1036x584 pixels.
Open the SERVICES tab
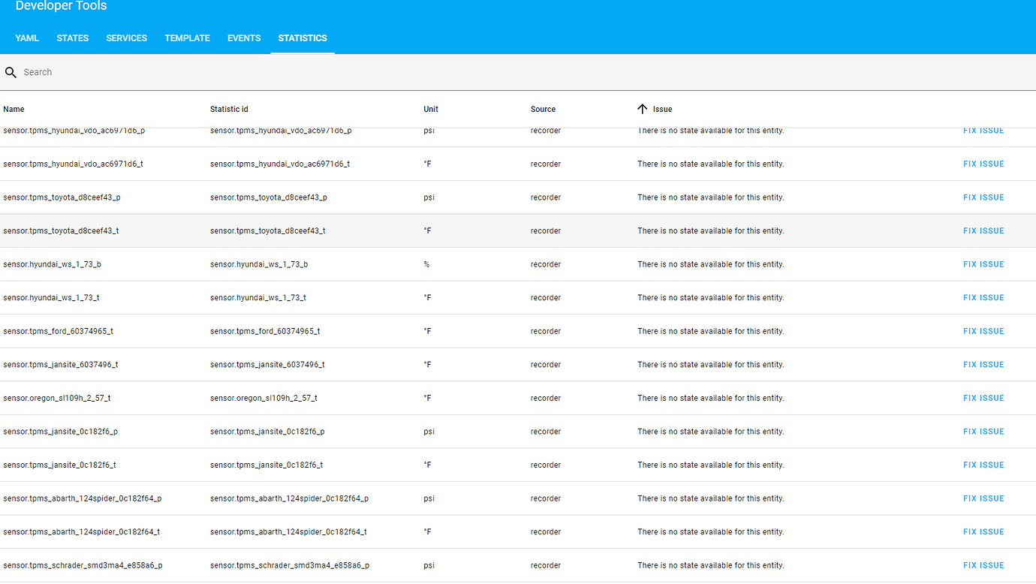[x=126, y=38]
